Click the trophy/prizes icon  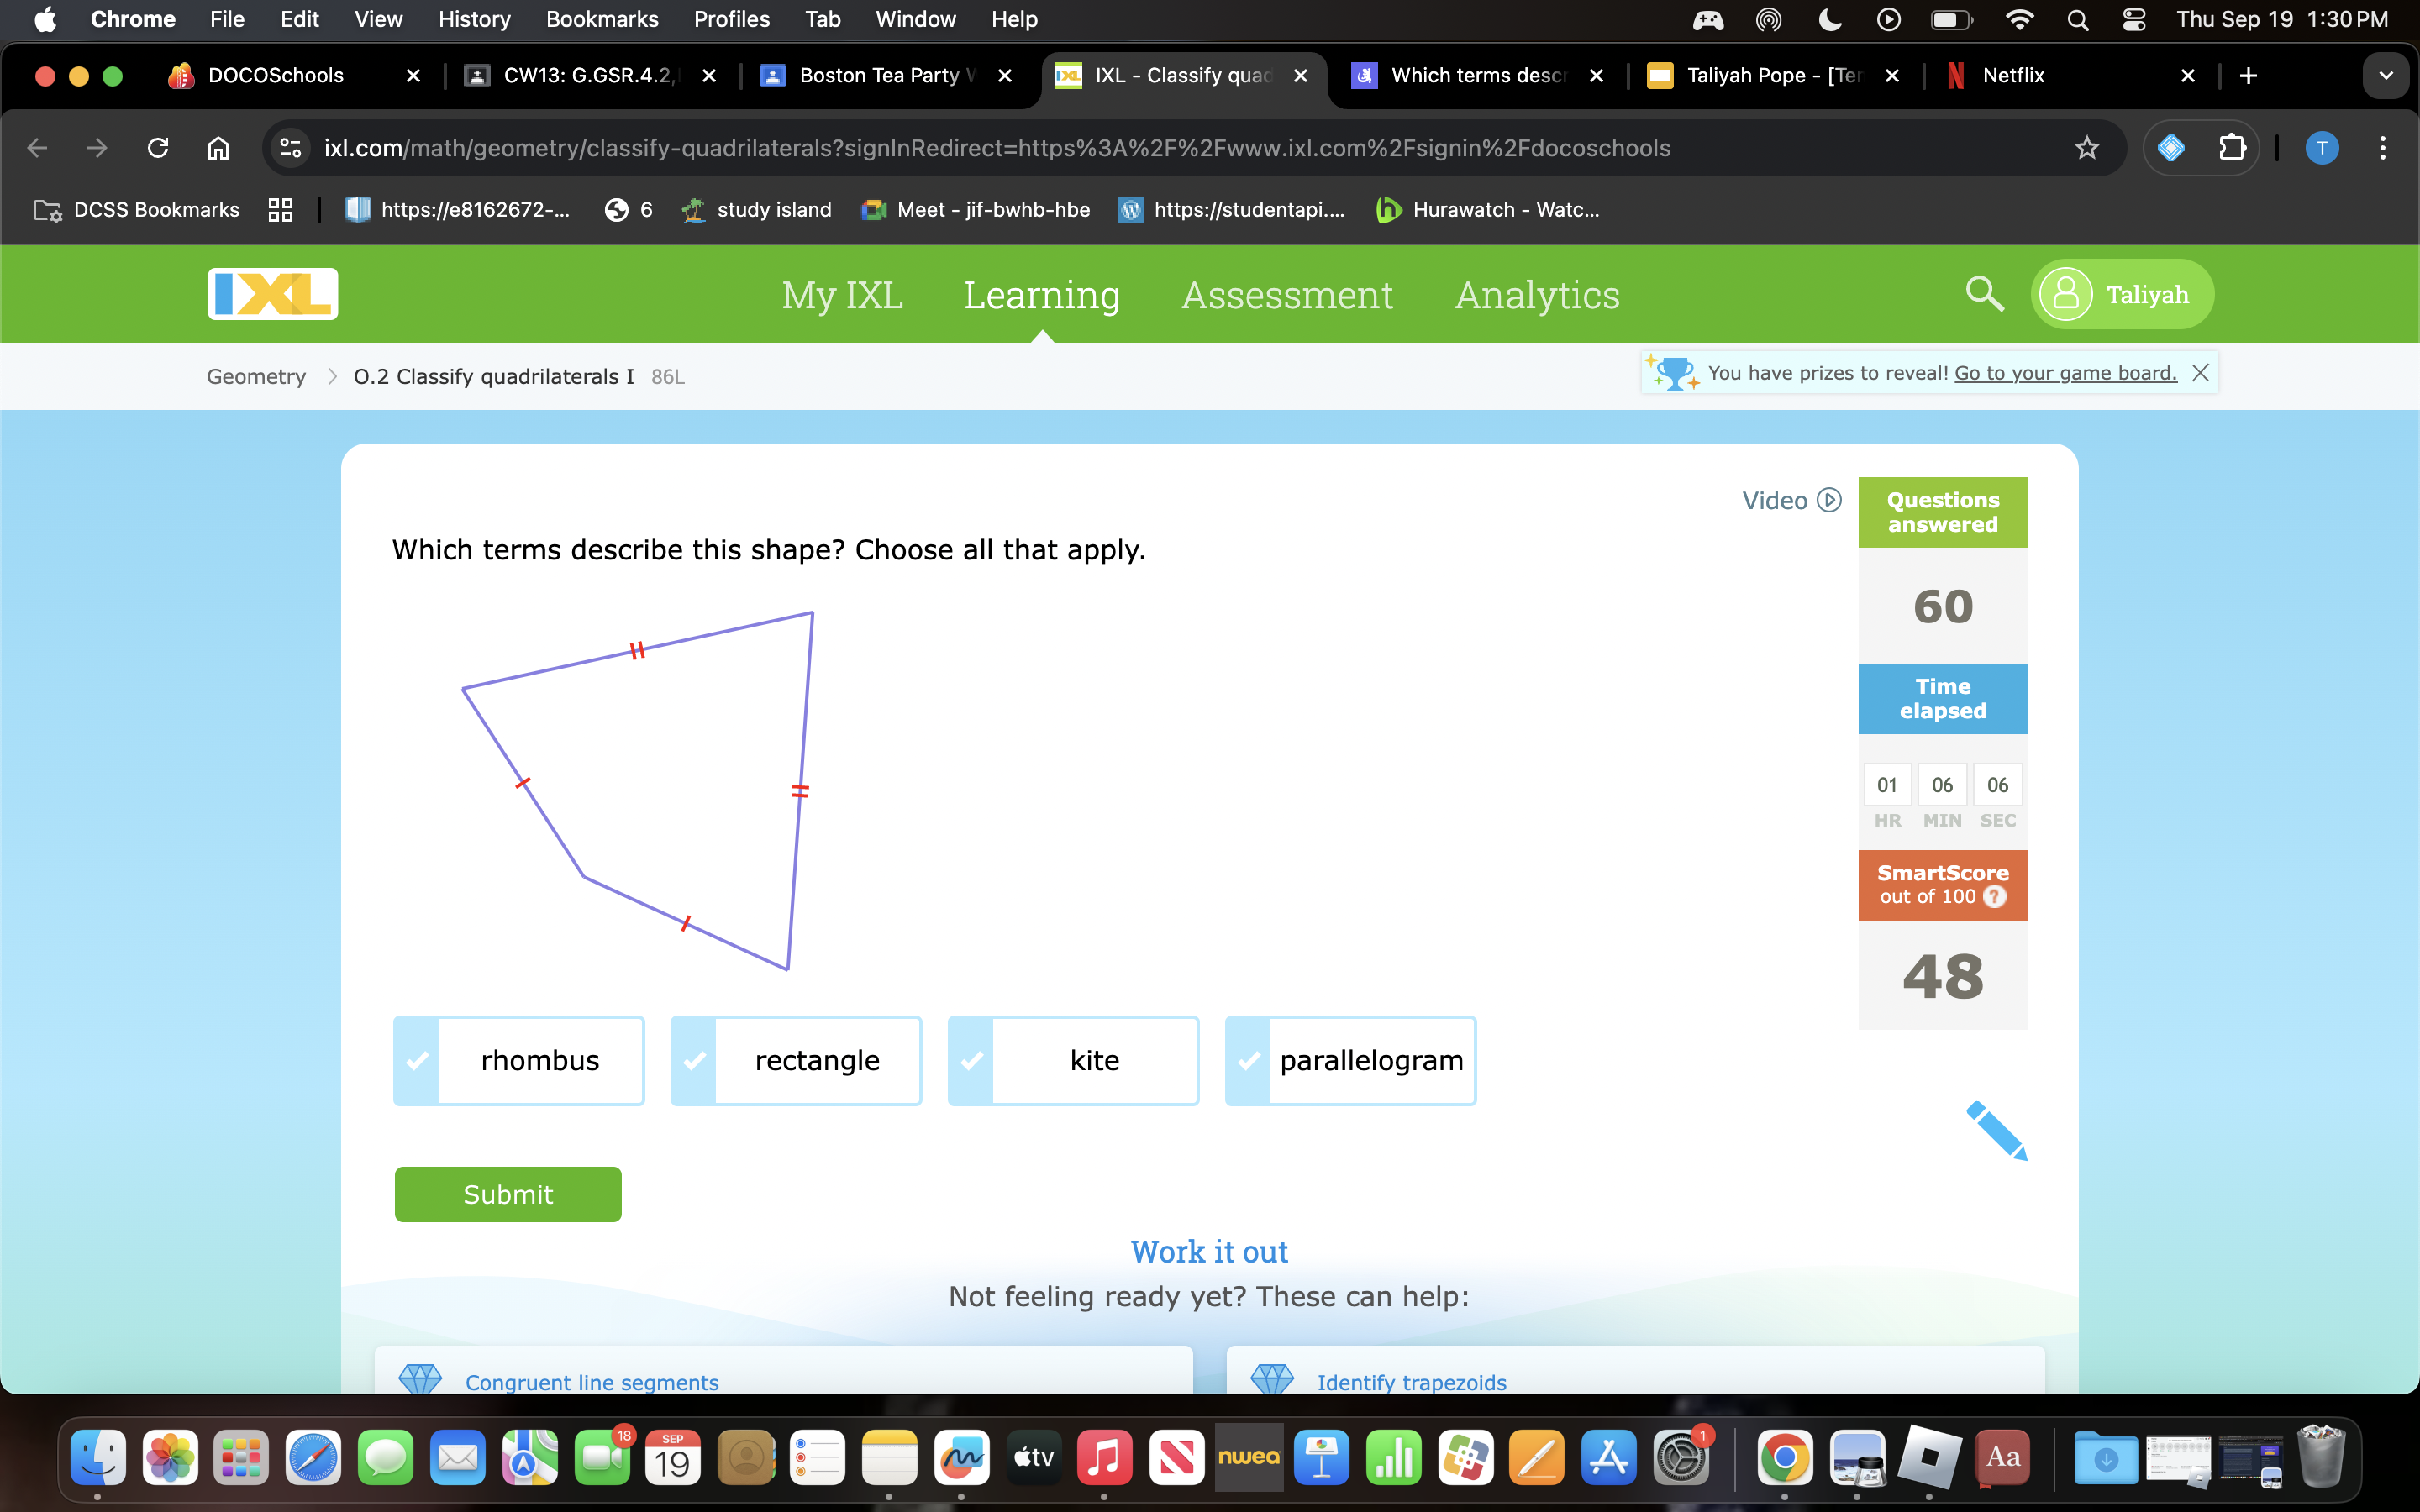[1670, 373]
